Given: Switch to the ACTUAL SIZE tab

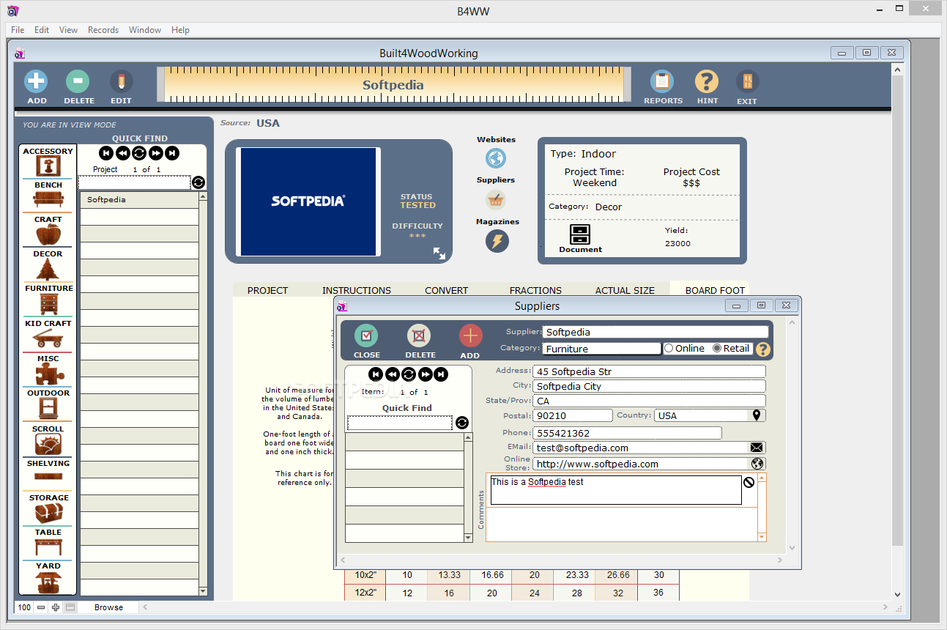Looking at the screenshot, I should tap(625, 290).
